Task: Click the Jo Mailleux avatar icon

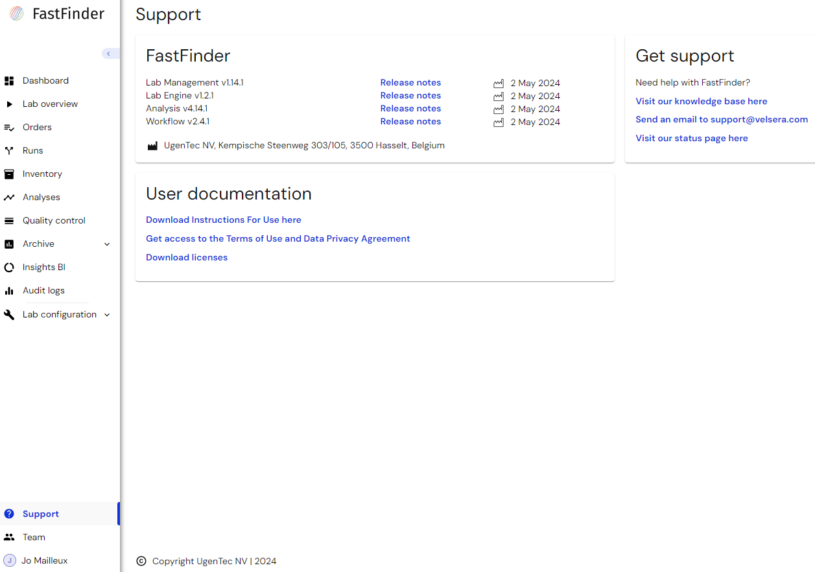Action: pos(10,560)
